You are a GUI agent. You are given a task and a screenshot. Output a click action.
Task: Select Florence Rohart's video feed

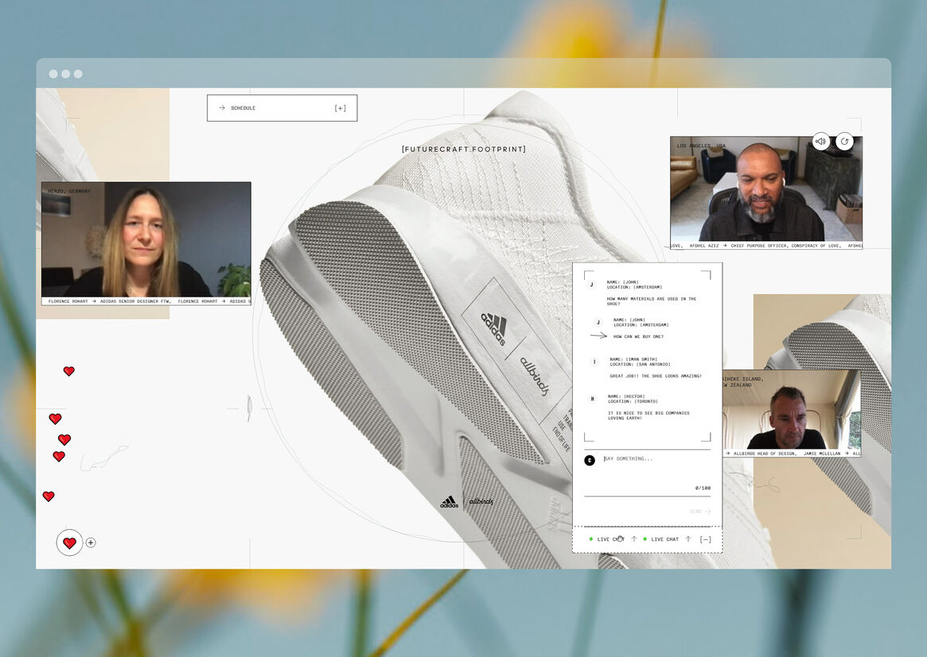coord(146,239)
